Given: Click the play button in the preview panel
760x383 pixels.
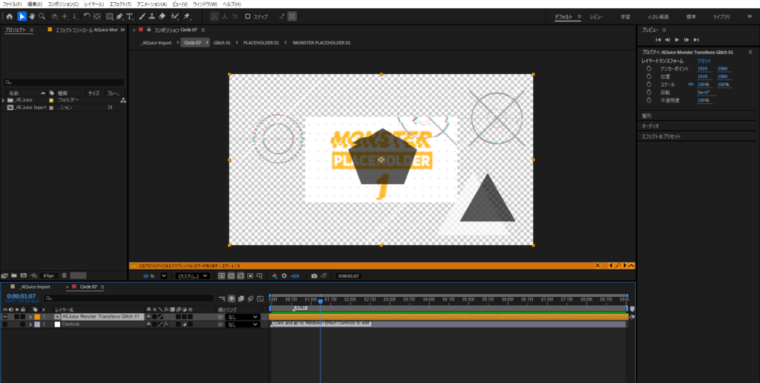Looking at the screenshot, I should pyautogui.click(x=677, y=39).
